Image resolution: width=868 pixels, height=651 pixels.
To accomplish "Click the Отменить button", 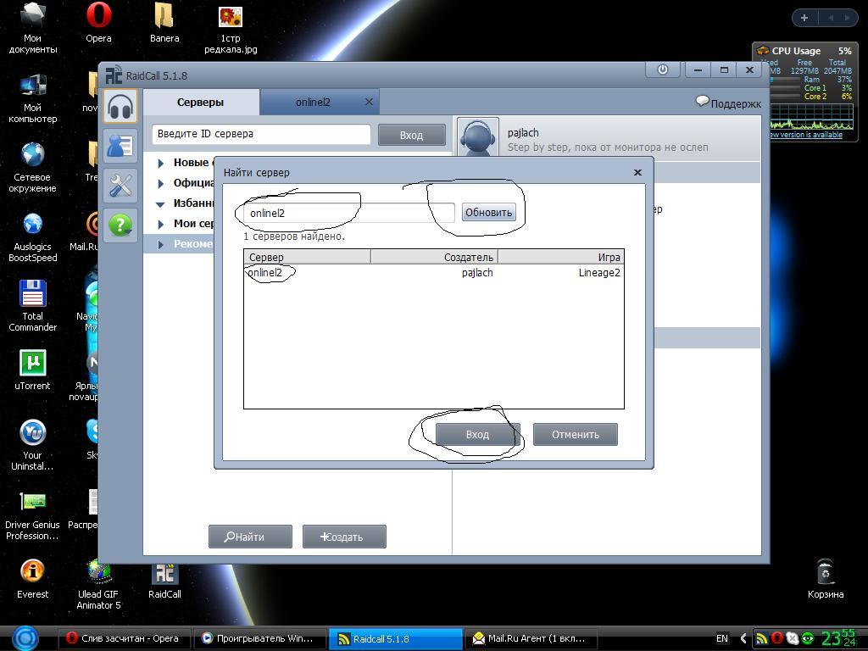I will [576, 435].
